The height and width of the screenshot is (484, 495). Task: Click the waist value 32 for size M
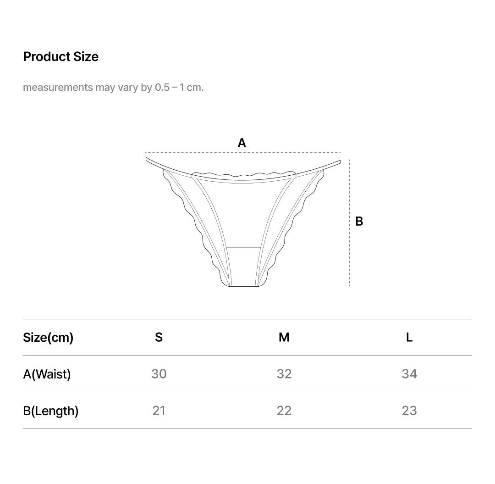284,374
